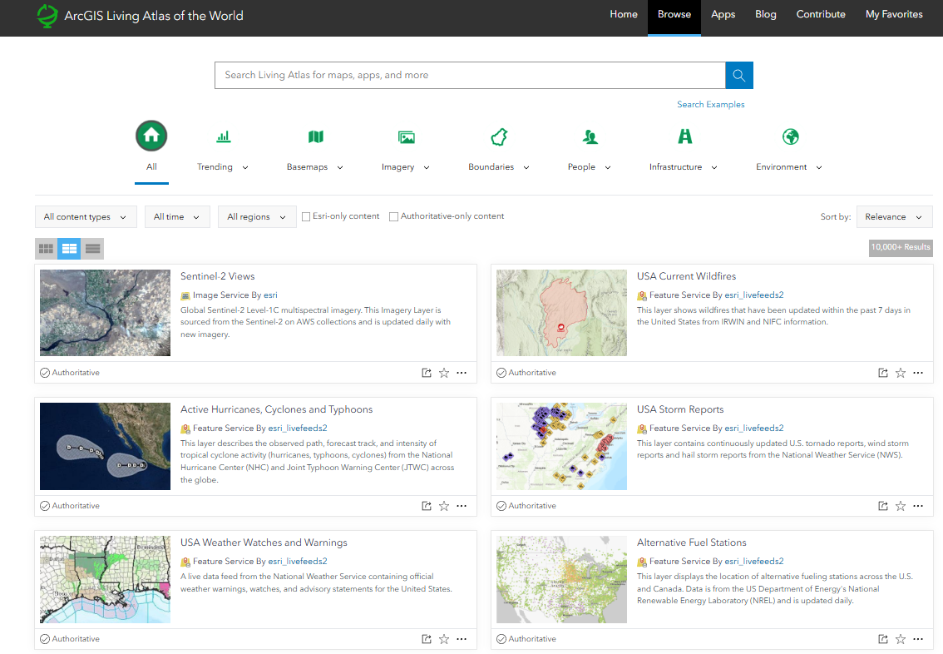Open My Favorites in top navigation
The image size is (943, 654).
point(894,14)
